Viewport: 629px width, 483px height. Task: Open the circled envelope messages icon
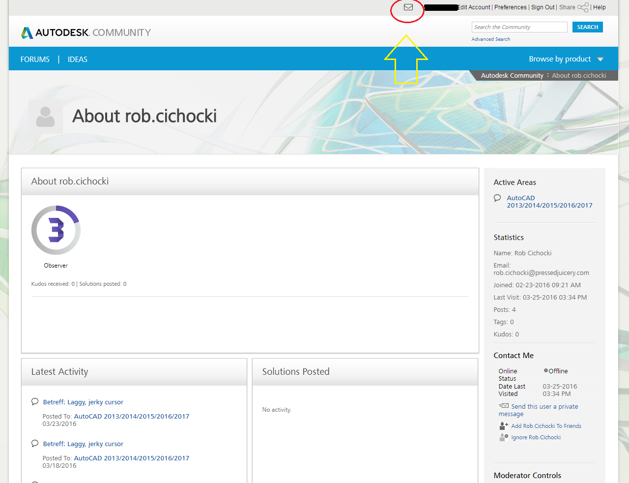[407, 7]
